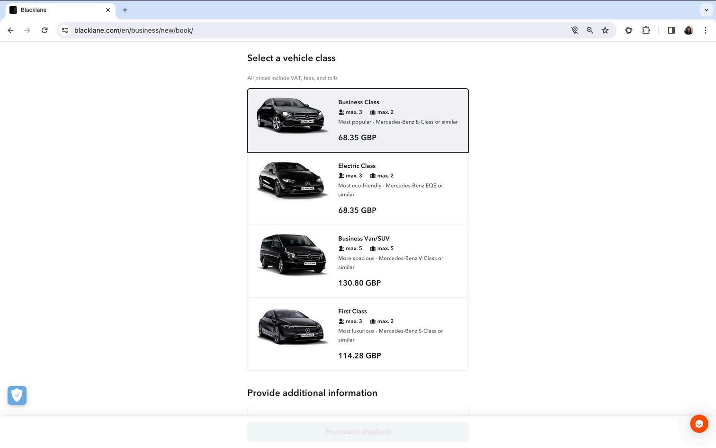716x448 pixels.
Task: Click the browser forward arrow
Action: 27,30
